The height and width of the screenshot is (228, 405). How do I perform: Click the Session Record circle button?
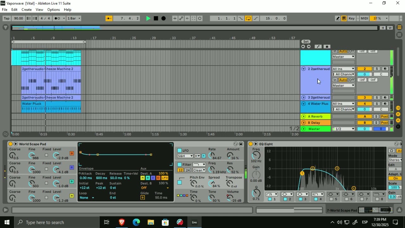(x=200, y=18)
